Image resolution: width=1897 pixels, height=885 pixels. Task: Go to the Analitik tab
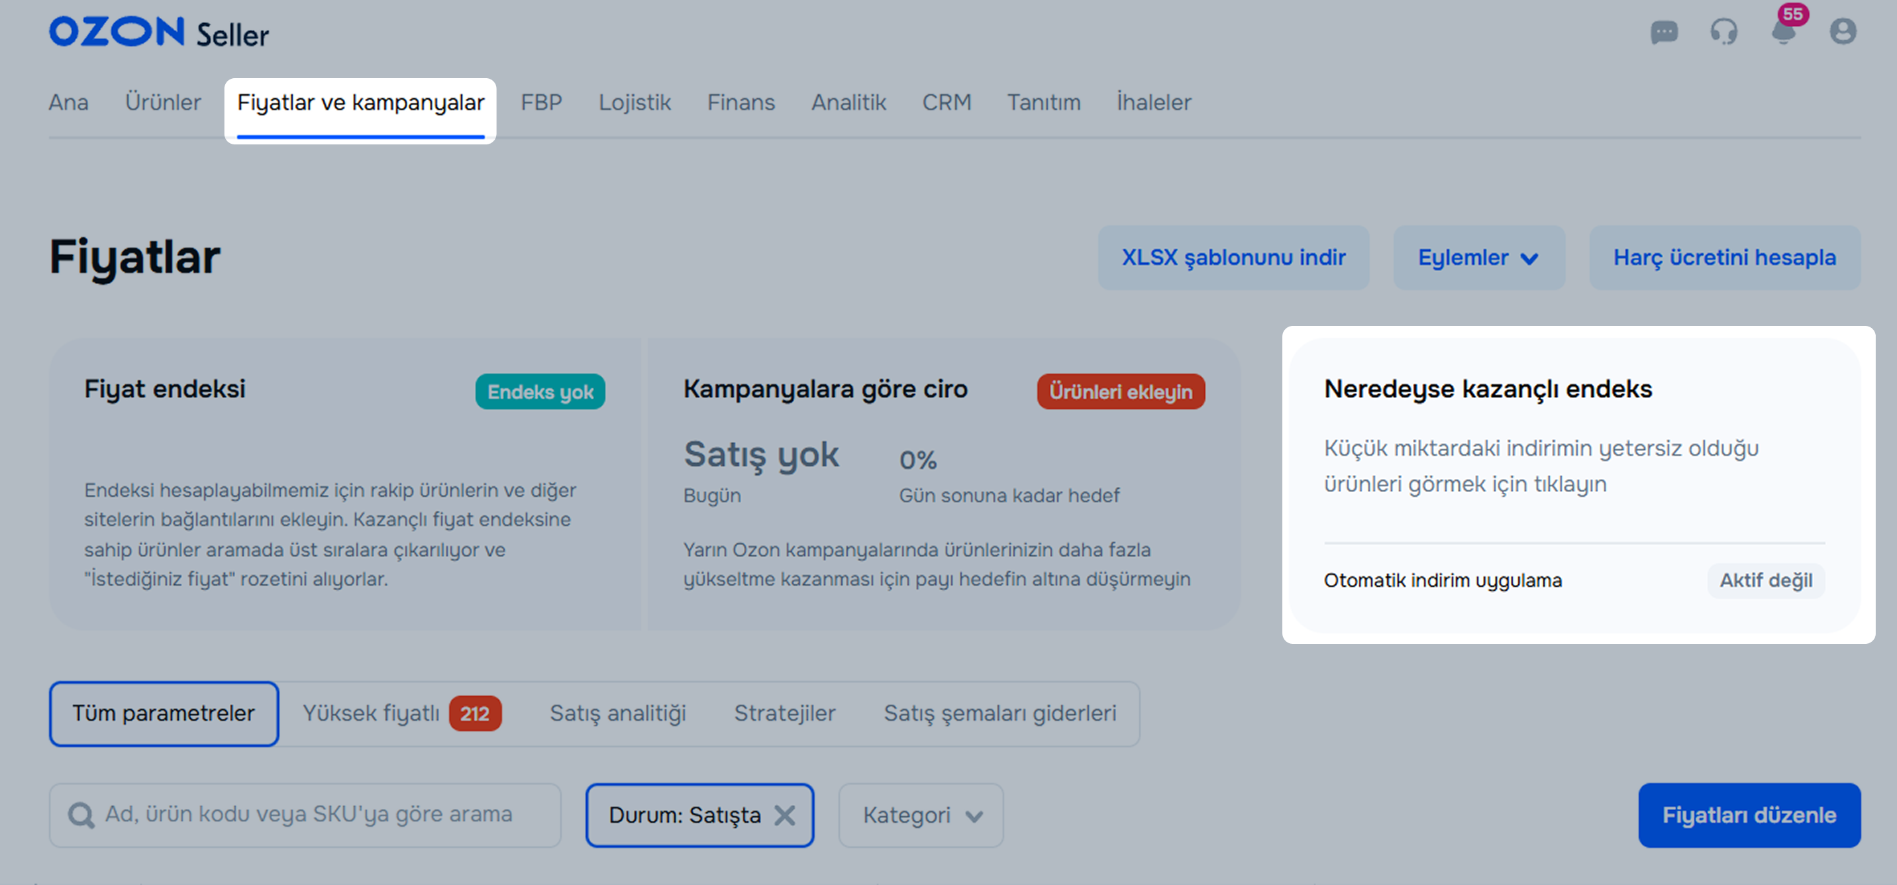(x=848, y=102)
